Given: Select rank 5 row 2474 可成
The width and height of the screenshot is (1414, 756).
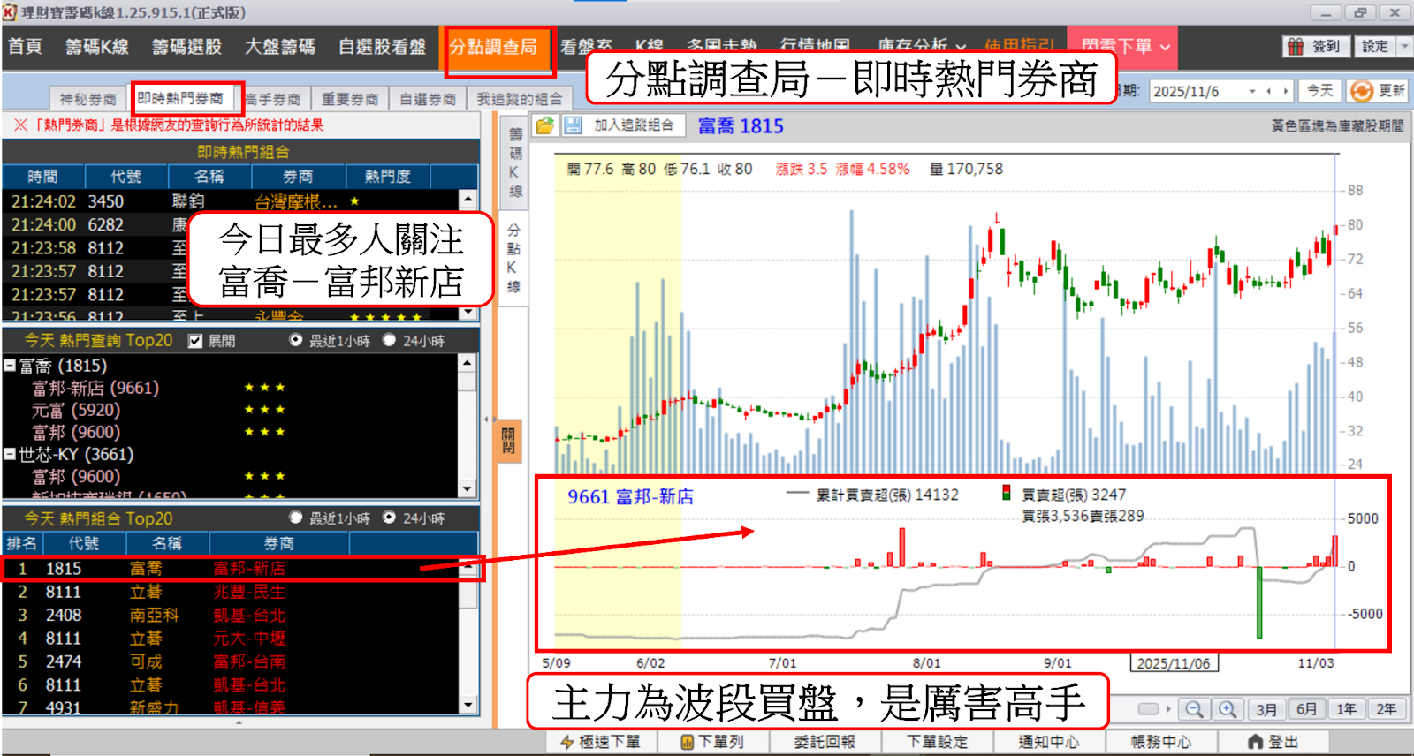Looking at the screenshot, I should coord(230,661).
